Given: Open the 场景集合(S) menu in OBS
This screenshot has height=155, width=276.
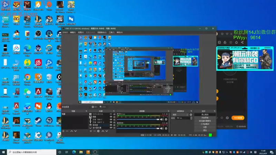Looking at the screenshot, I should click(102, 32).
